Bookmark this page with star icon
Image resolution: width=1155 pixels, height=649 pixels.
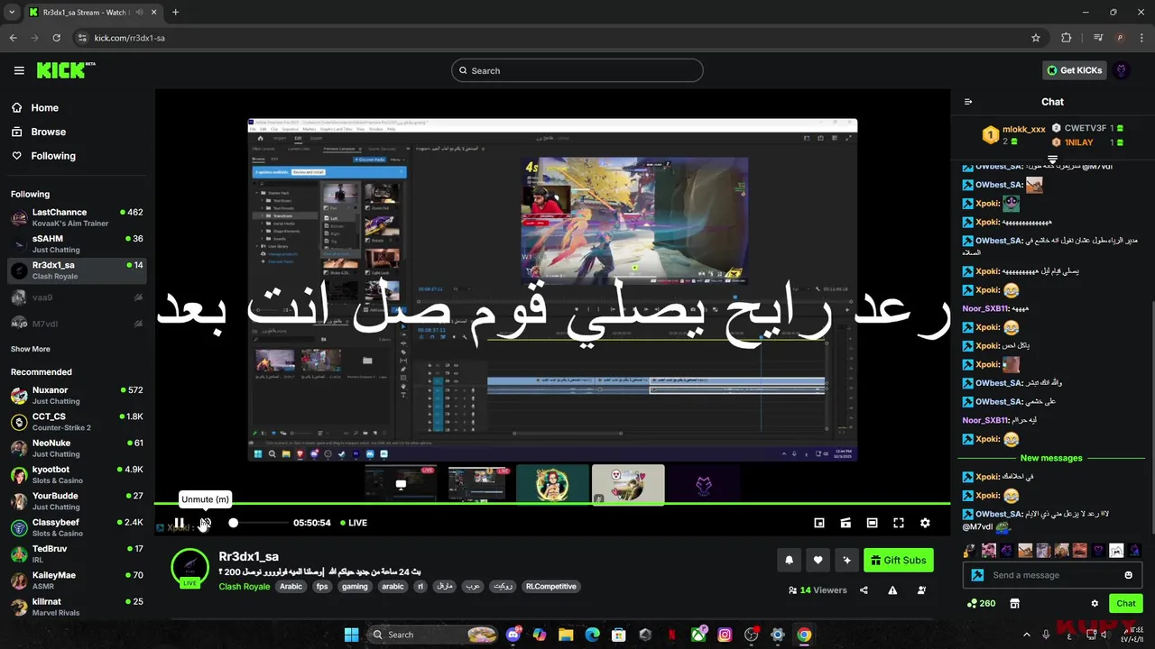[x=1036, y=38]
